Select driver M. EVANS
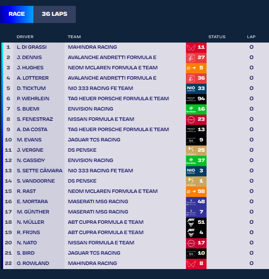269x279 pixels. pos(29,140)
